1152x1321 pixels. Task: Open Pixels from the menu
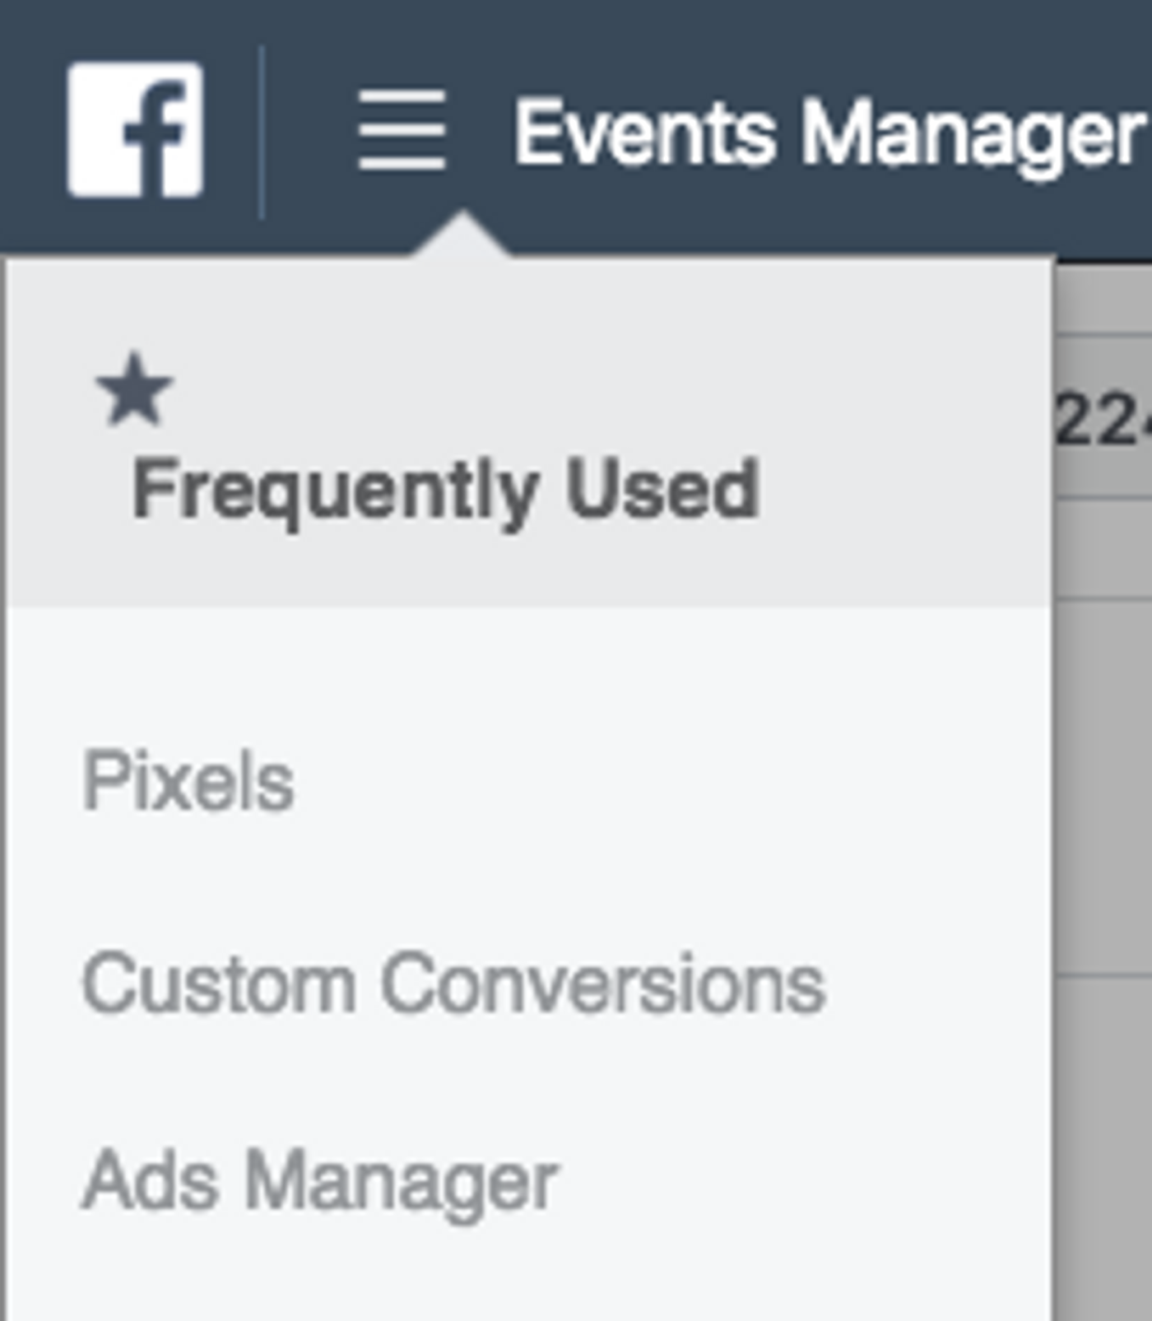tap(188, 781)
